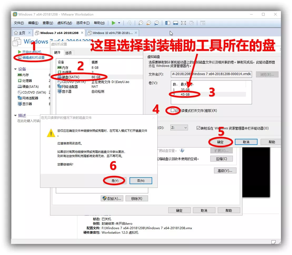Click the console view toolbar icon
The height and width of the screenshot is (255, 292).
click(x=203, y=23)
